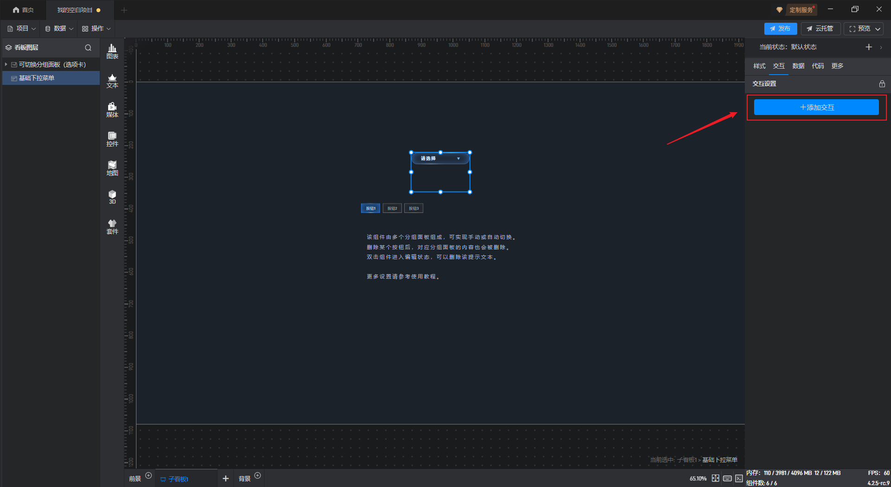Open the 地图 map components panel
The height and width of the screenshot is (487, 891).
112,168
